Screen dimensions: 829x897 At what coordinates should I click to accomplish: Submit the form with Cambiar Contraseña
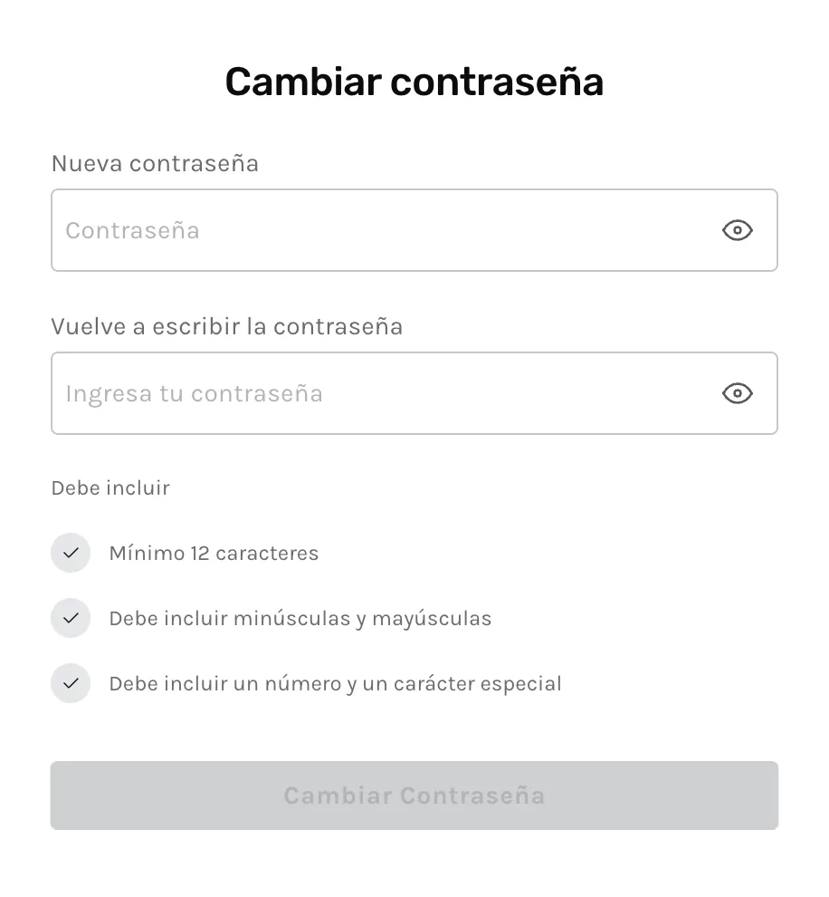tap(414, 796)
